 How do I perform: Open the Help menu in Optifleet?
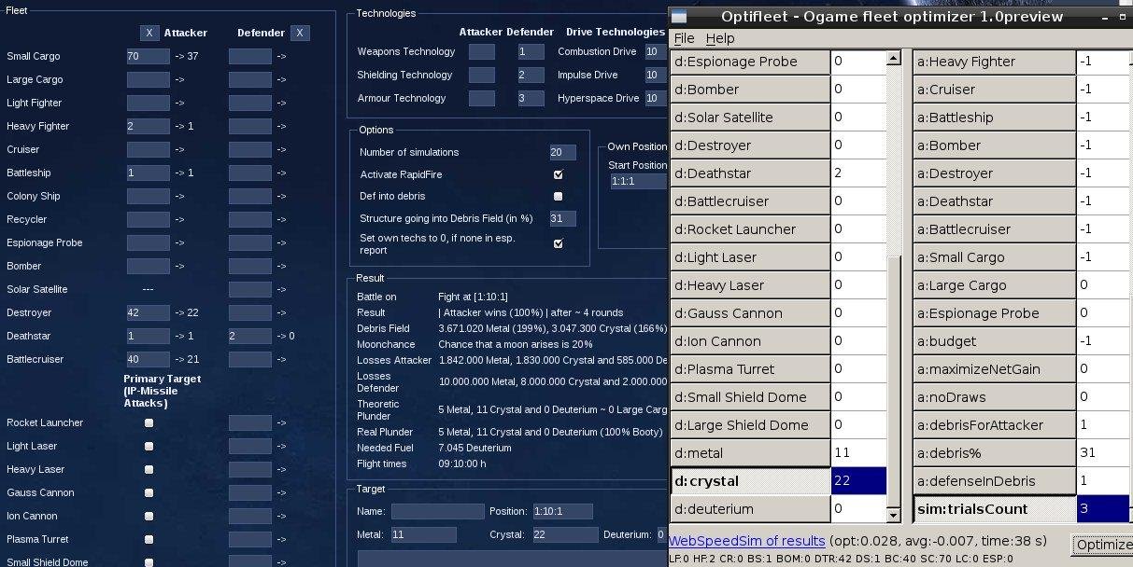click(x=719, y=38)
